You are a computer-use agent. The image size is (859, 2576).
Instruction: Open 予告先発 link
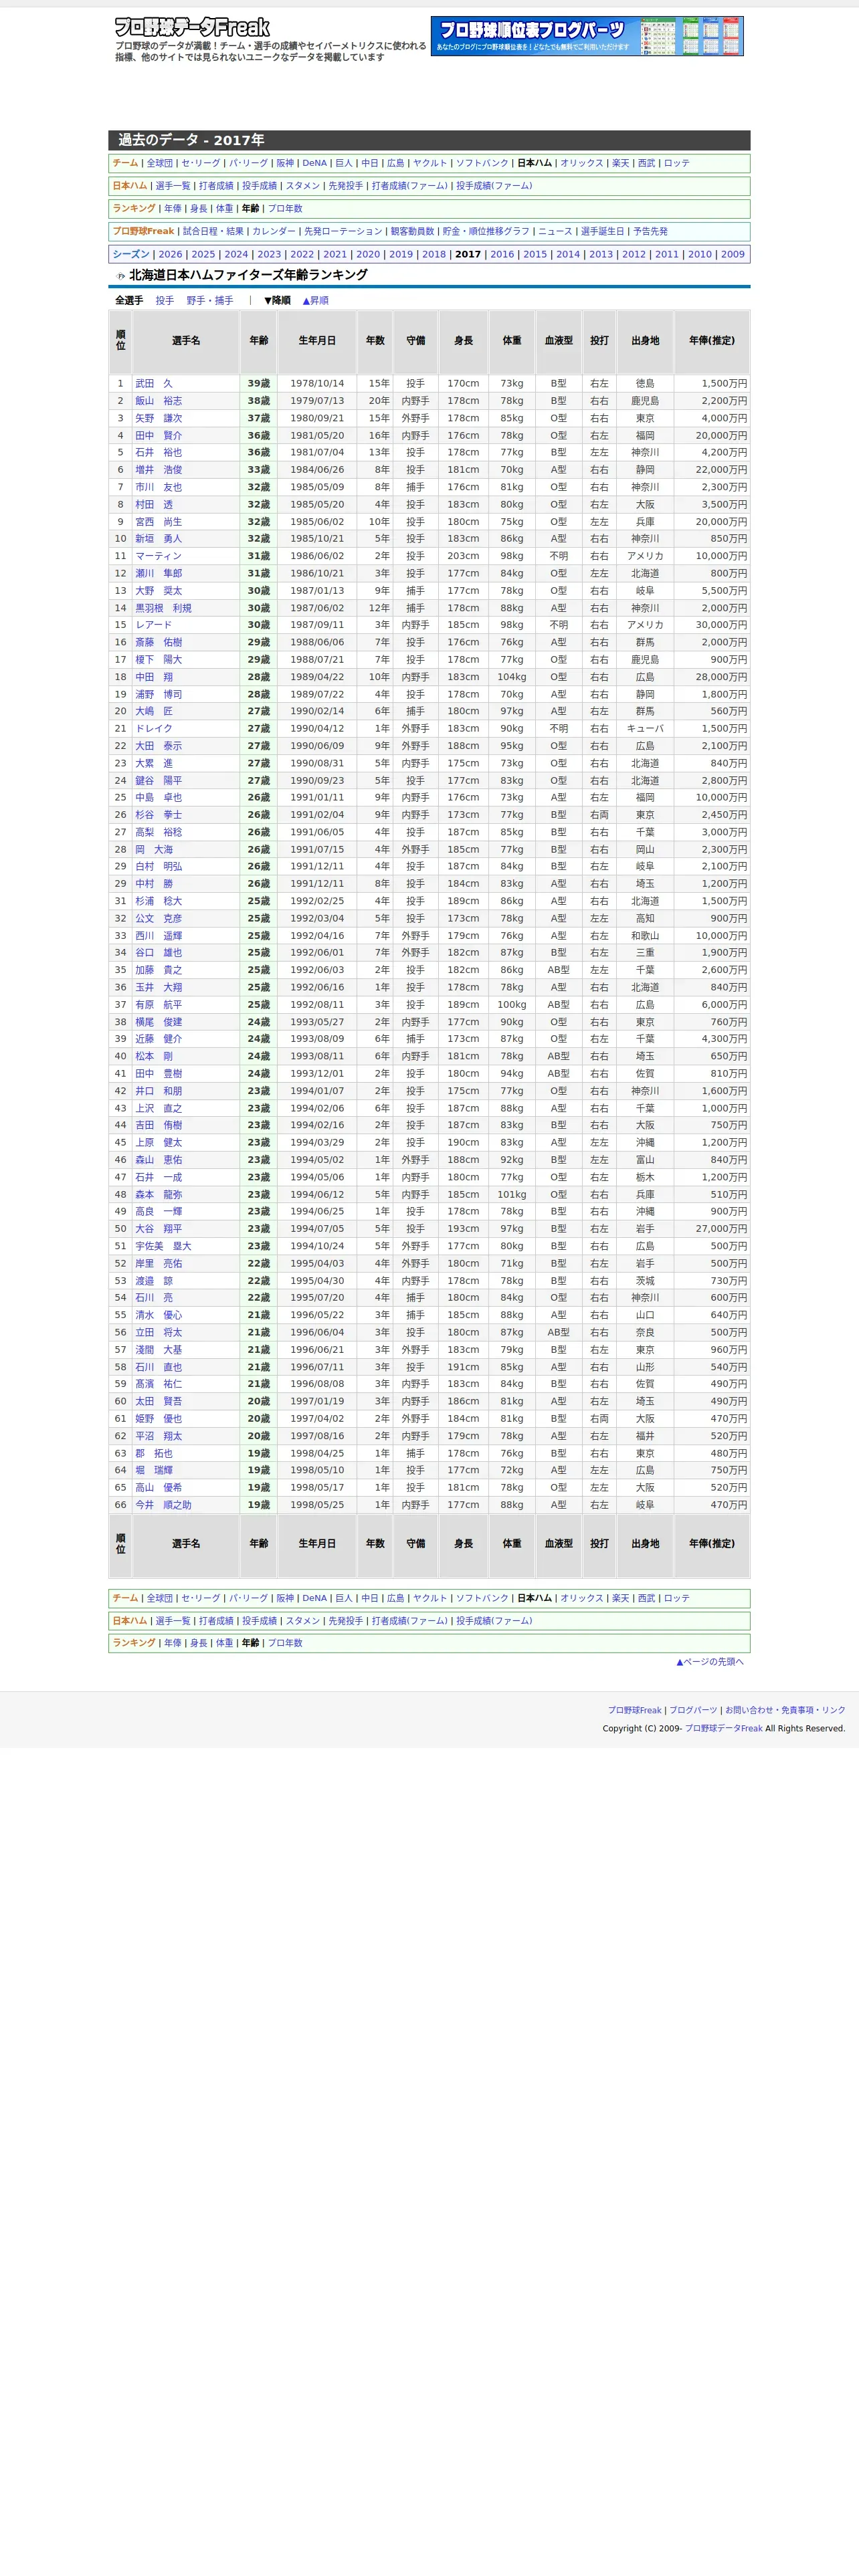650,232
